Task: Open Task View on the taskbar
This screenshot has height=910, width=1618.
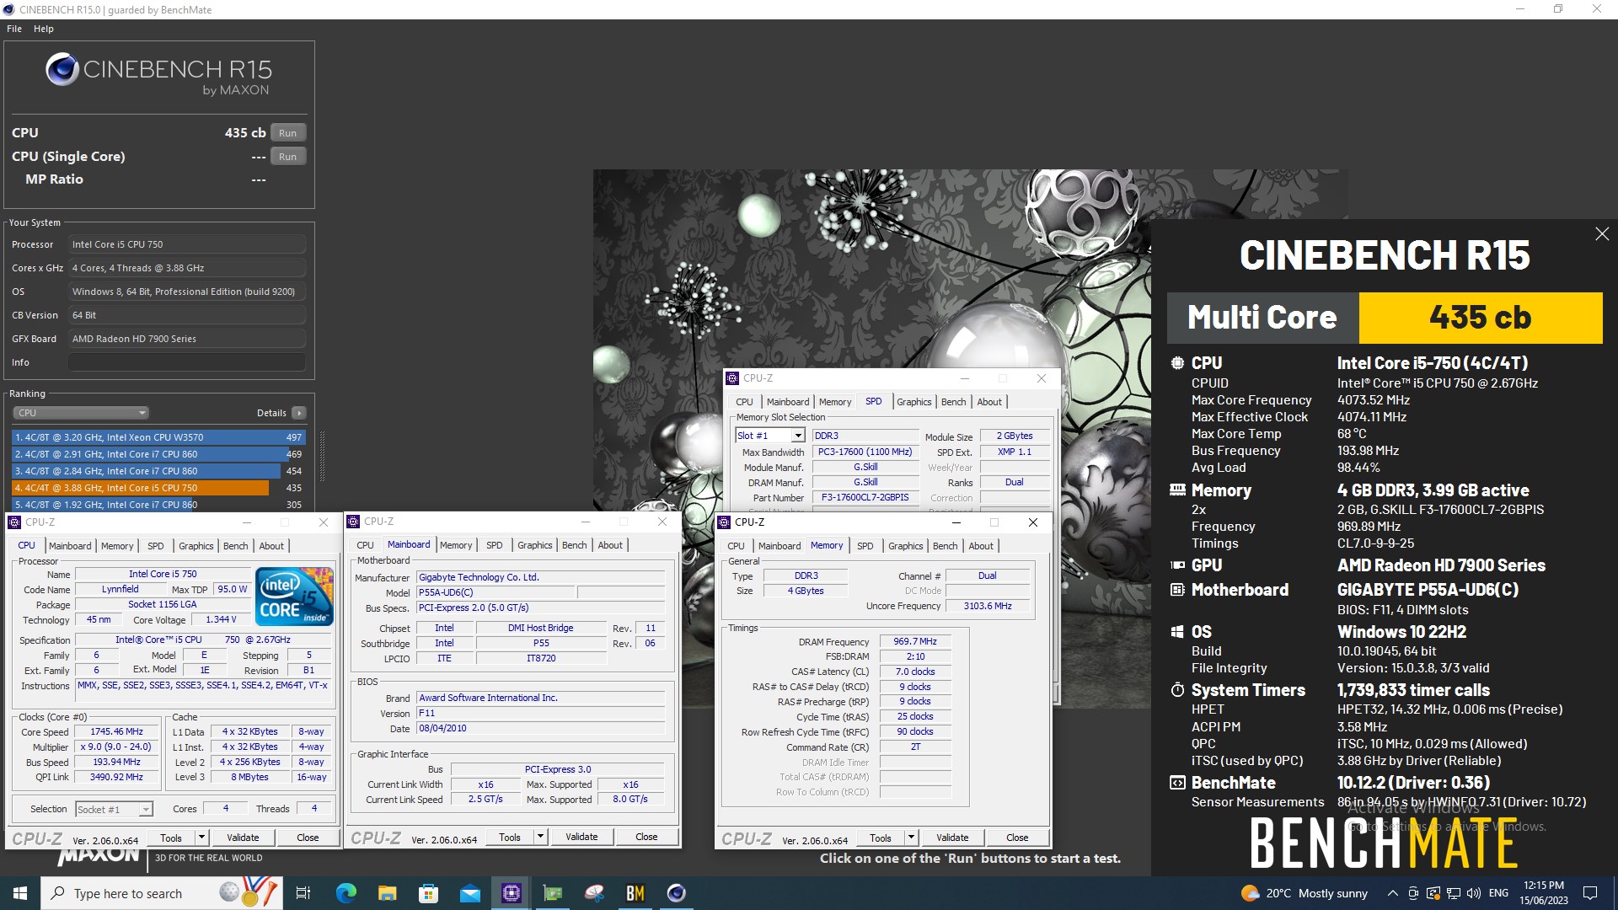Action: 303,893
